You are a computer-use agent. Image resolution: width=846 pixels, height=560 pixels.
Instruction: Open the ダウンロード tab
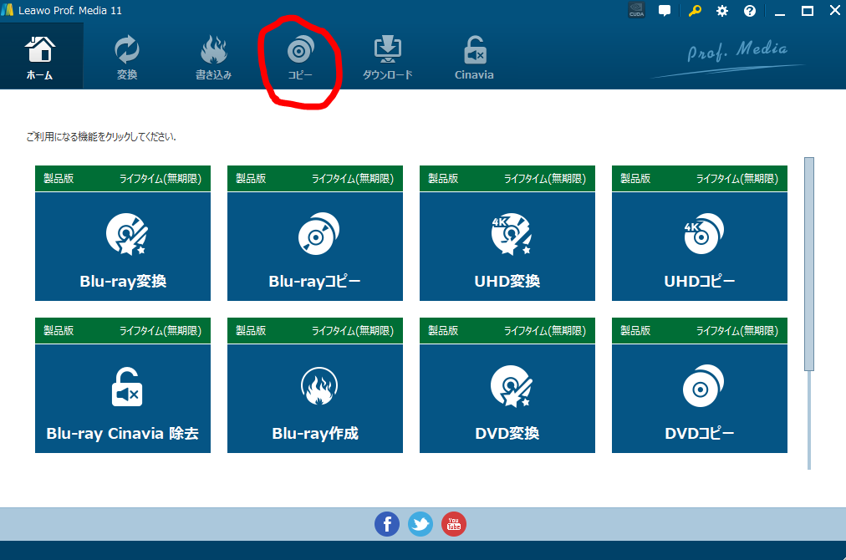(387, 57)
